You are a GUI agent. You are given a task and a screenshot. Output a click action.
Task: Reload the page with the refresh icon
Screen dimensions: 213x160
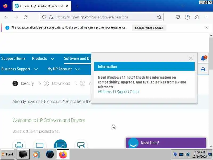click(26, 17)
